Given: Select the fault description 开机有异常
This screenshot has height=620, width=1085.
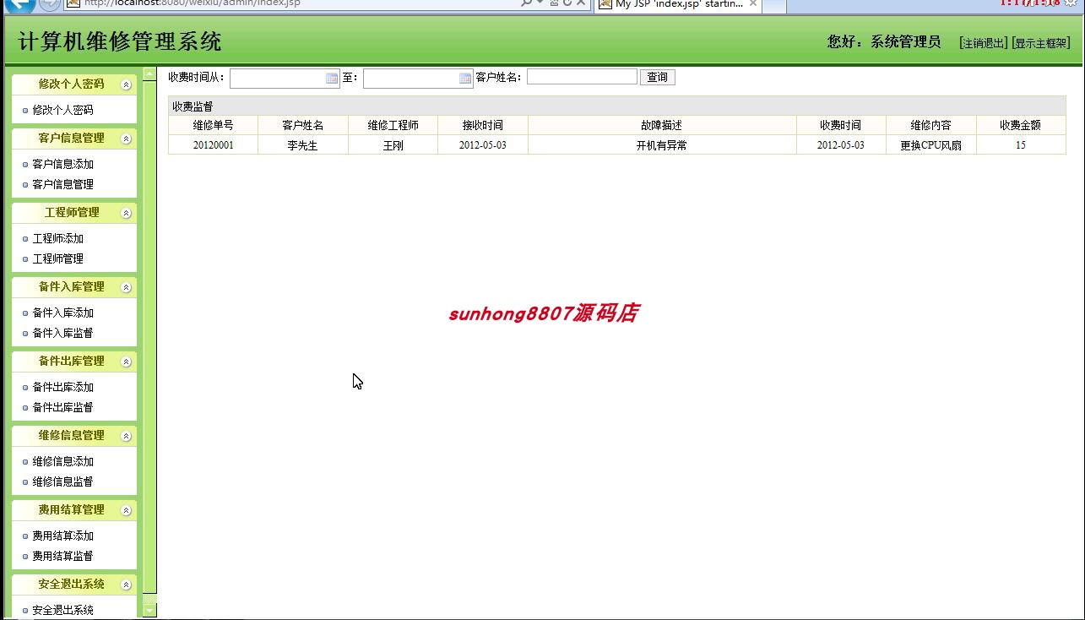Looking at the screenshot, I should (662, 145).
